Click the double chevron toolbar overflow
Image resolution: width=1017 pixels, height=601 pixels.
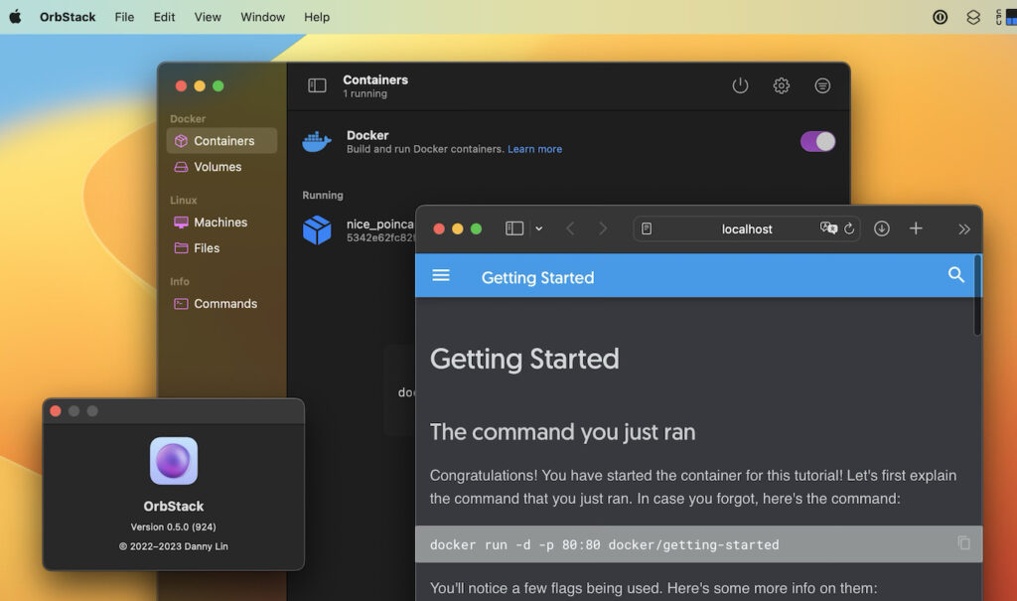click(x=963, y=228)
